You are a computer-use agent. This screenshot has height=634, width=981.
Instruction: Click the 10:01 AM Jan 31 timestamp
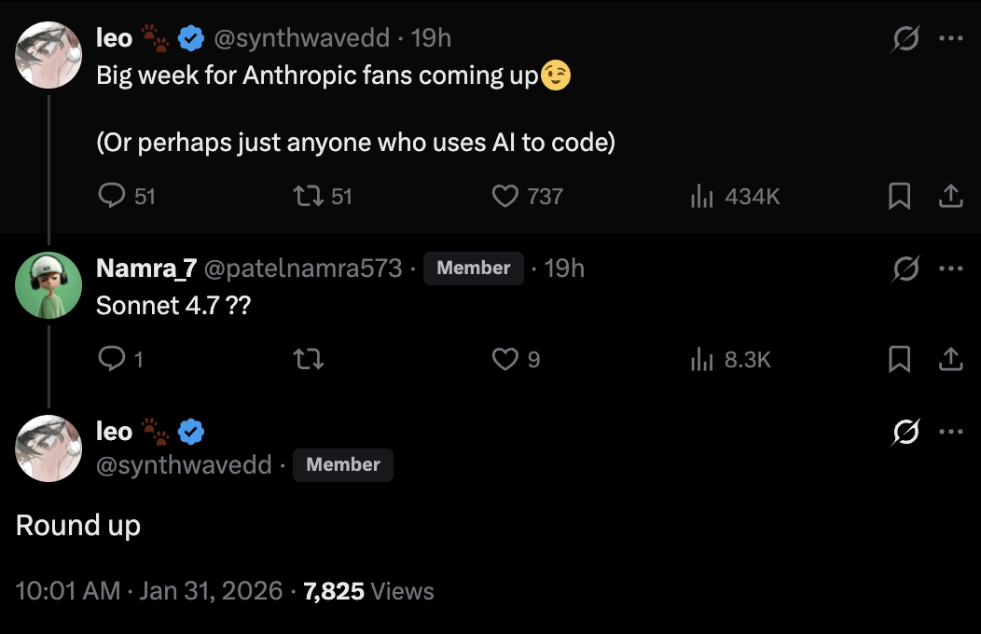[x=149, y=591]
